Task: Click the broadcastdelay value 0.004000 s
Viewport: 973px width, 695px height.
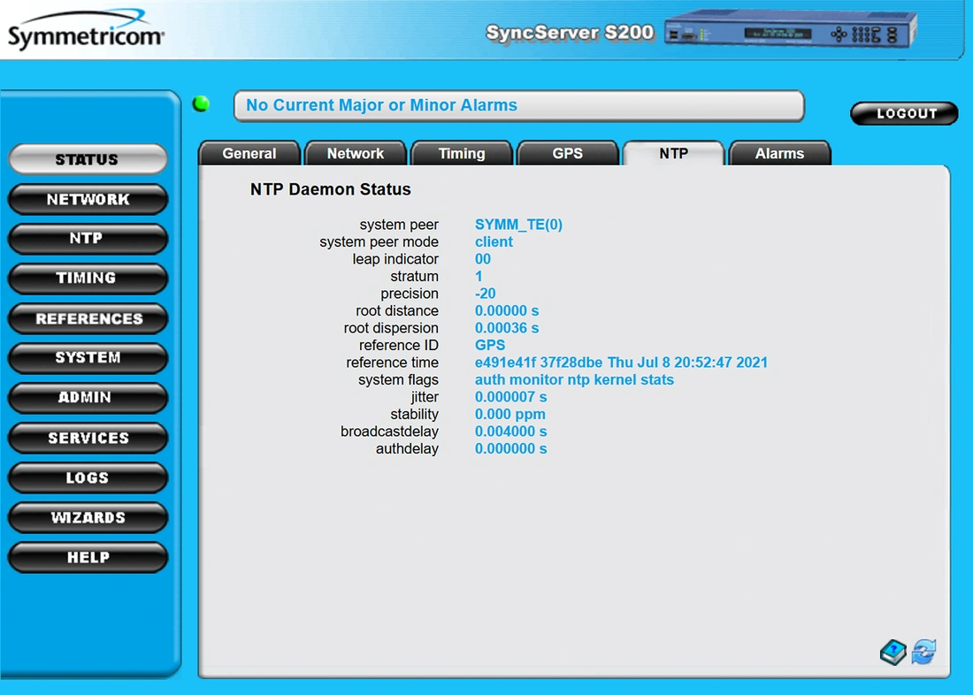Action: coord(510,432)
